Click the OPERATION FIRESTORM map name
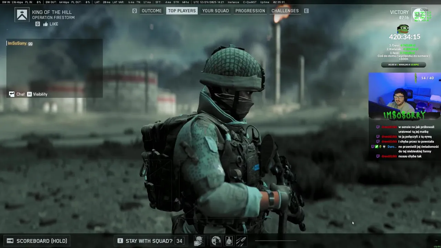This screenshot has height=248, width=441. point(53,18)
